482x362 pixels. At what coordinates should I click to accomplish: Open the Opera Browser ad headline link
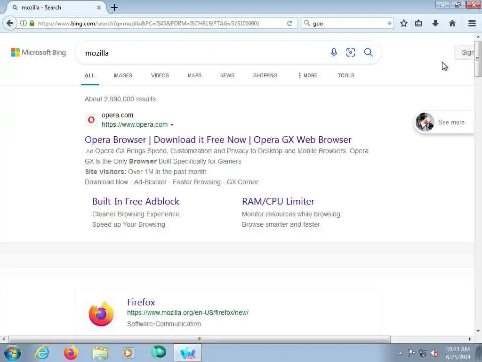(218, 140)
